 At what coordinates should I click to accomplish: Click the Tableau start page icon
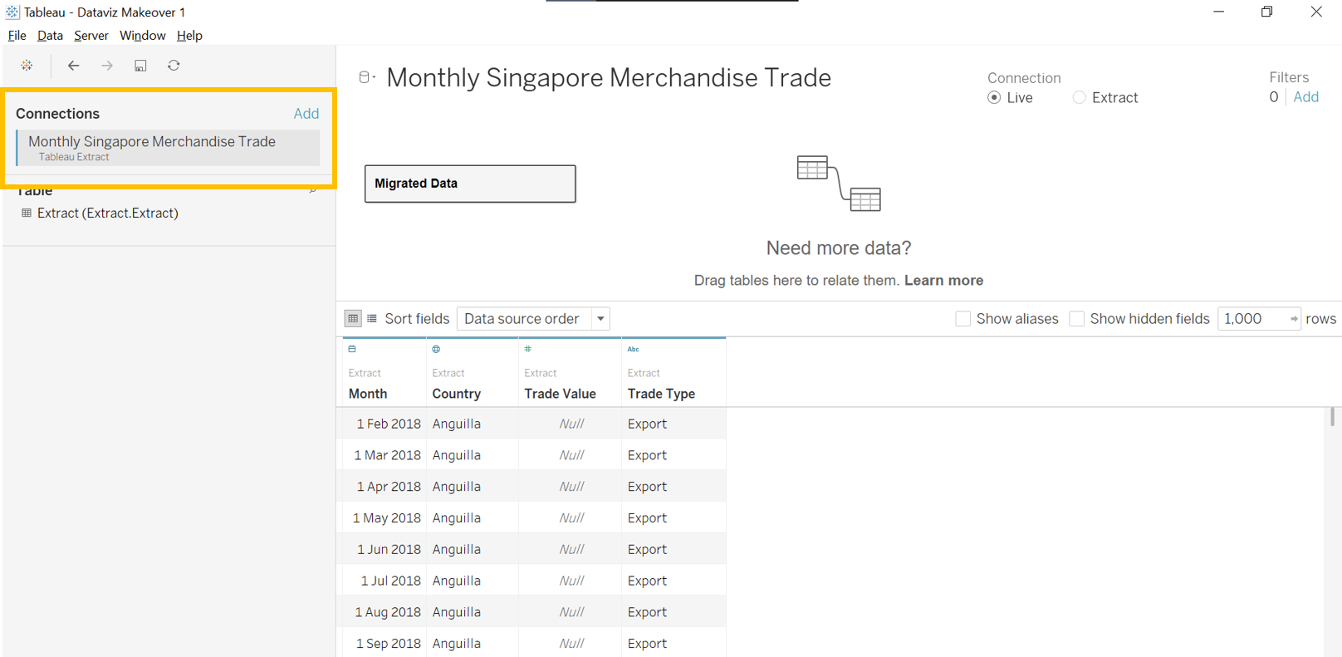point(27,66)
